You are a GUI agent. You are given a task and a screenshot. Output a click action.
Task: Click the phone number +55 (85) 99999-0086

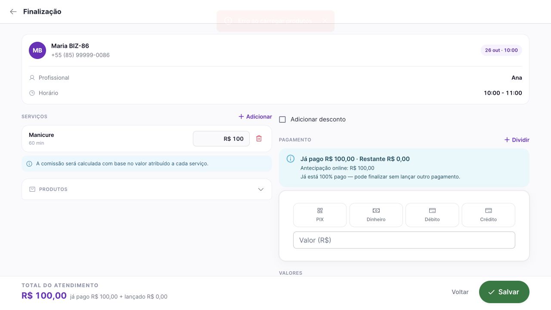[x=80, y=55]
